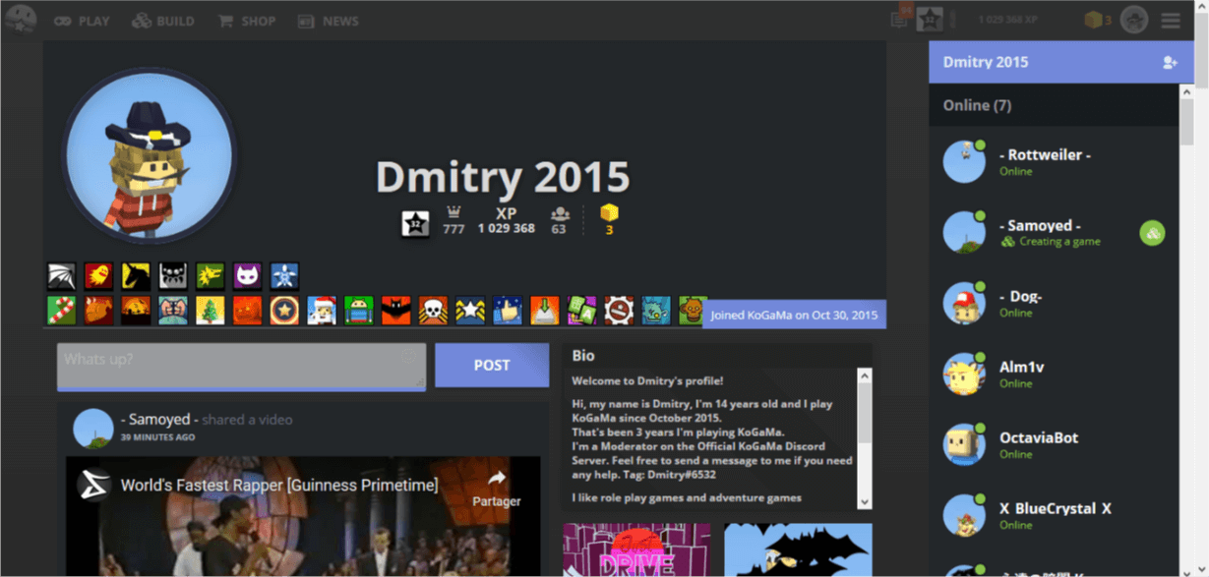Click the Santa Claus badge

coord(322,311)
